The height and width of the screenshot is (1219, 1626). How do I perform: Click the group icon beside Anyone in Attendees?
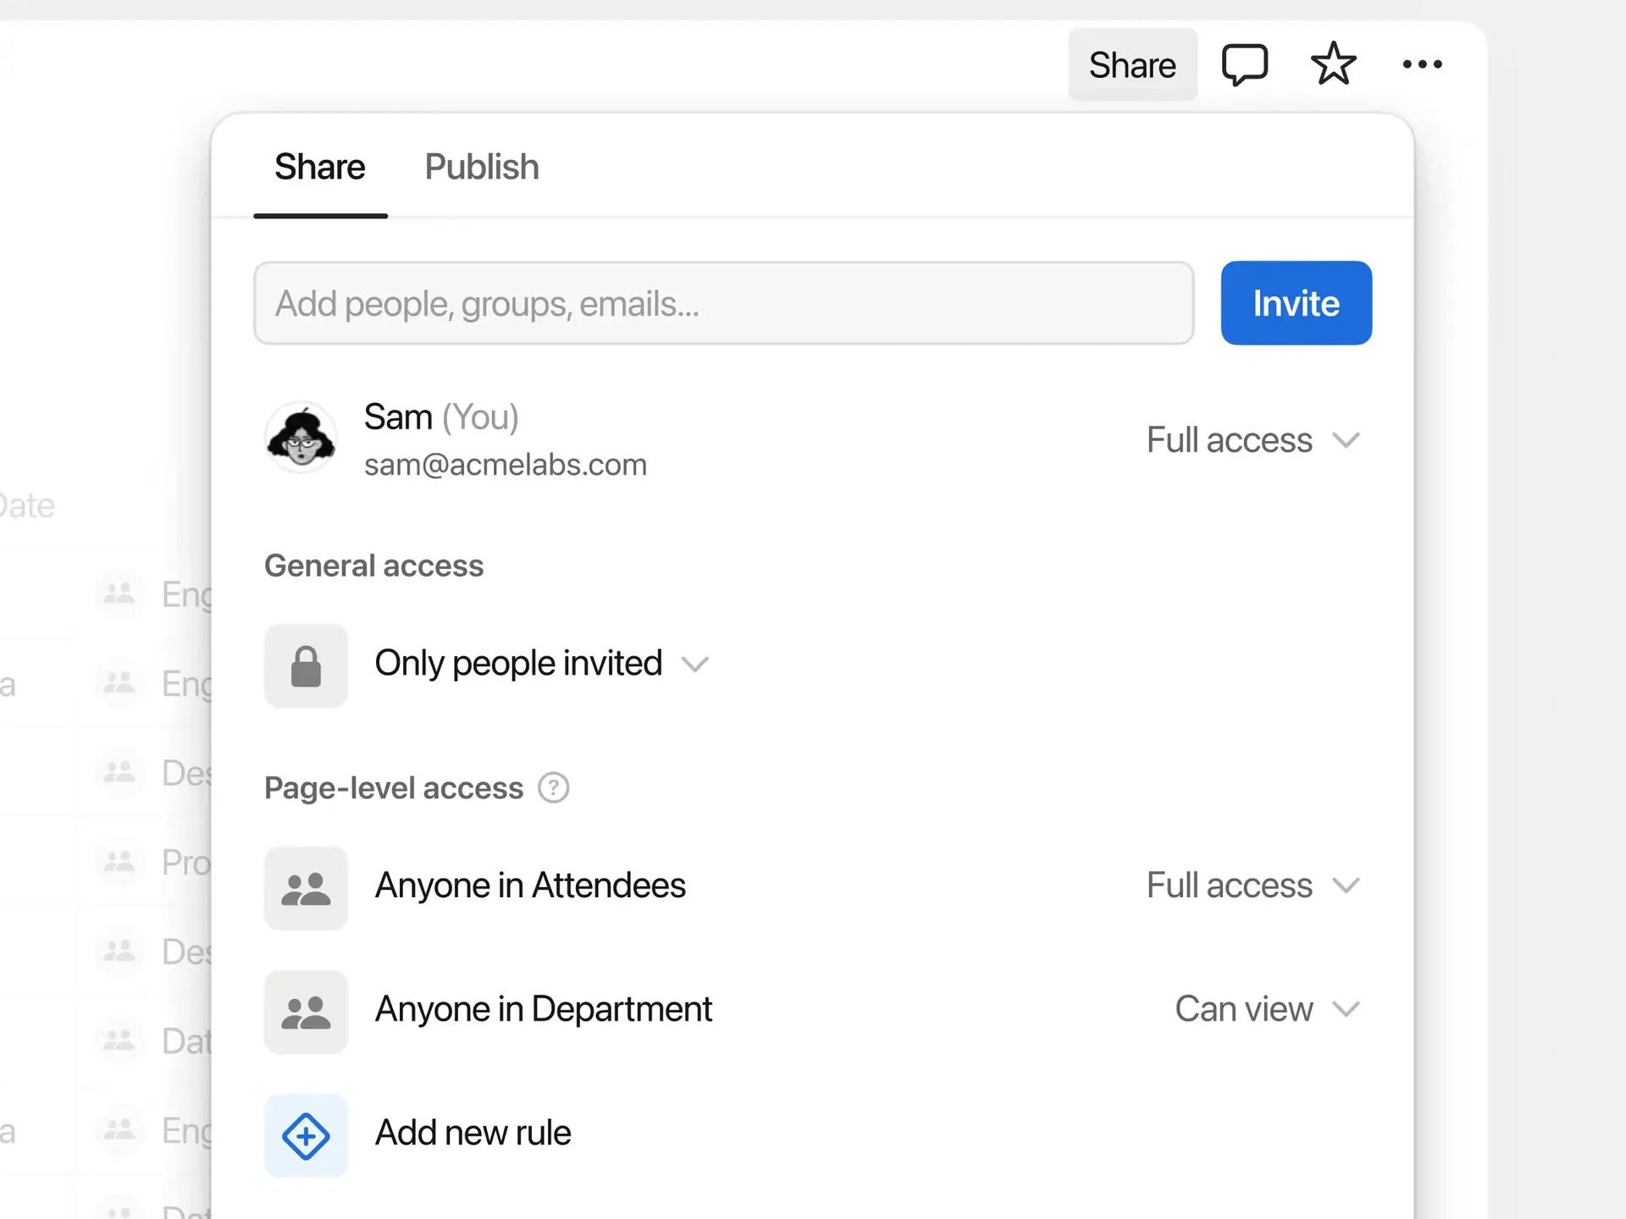coord(306,887)
